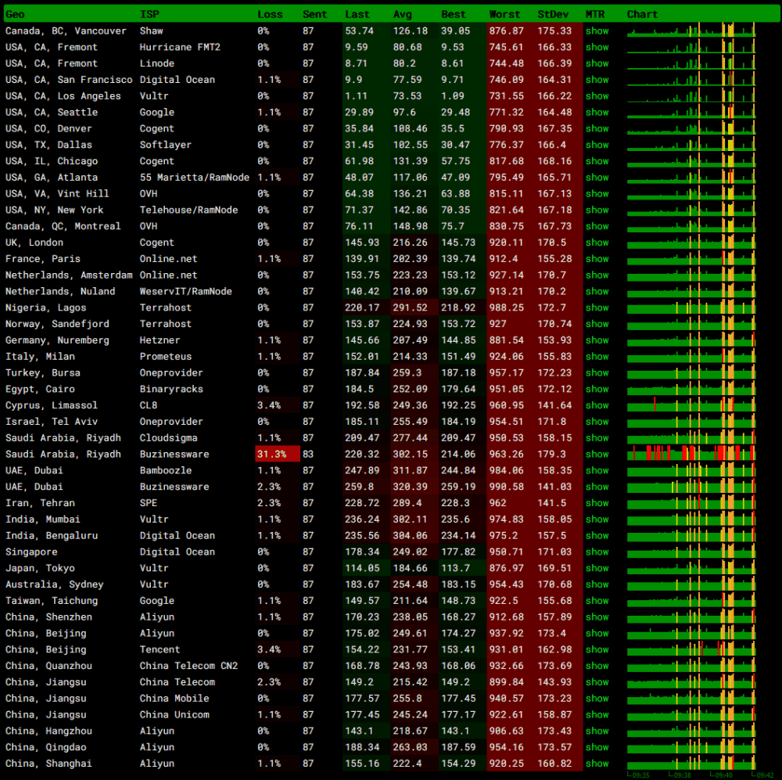This screenshot has height=780, width=782.
Task: Click 'show' in Bengaluru Digital Ocean row
Action: (597, 535)
